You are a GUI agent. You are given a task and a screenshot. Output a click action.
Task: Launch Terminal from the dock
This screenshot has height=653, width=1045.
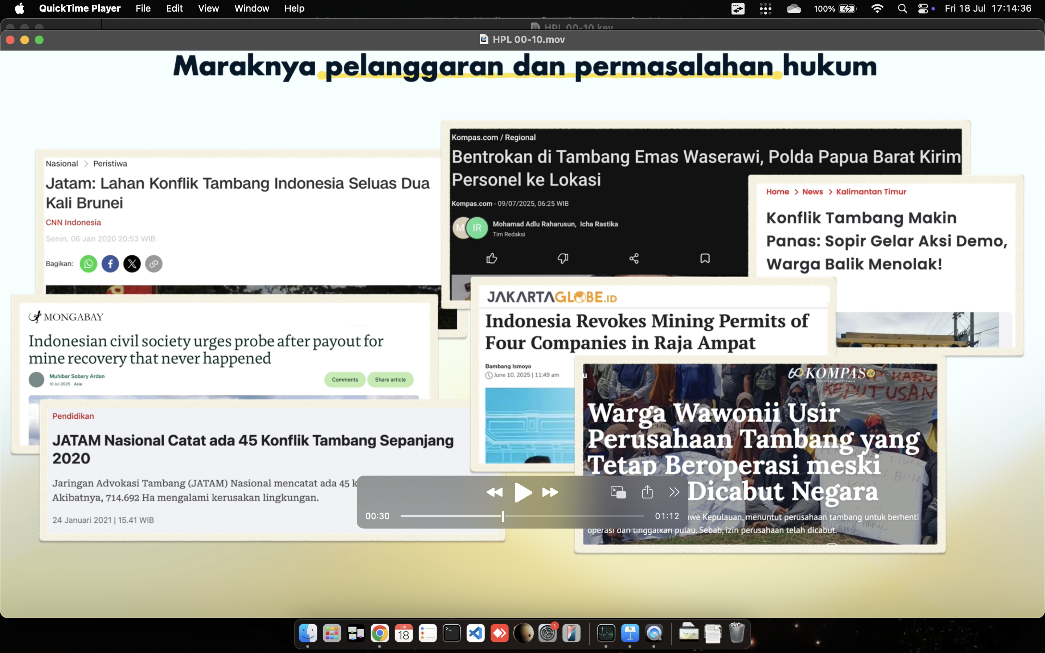[452, 633]
